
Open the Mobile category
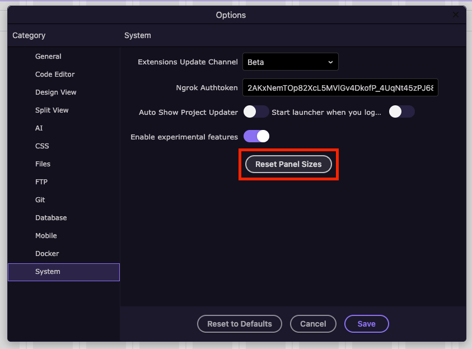pyautogui.click(x=64, y=235)
